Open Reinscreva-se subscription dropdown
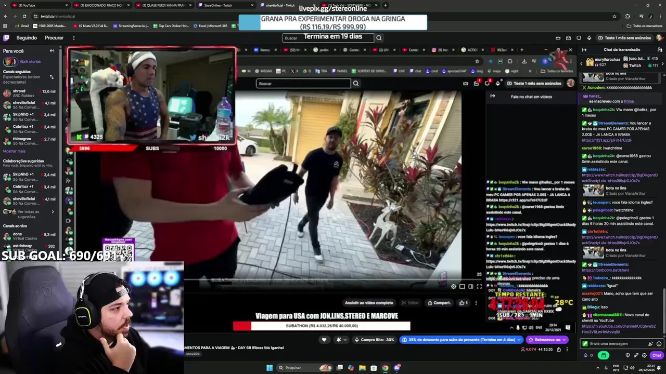The width and height of the screenshot is (666, 374). (547, 340)
